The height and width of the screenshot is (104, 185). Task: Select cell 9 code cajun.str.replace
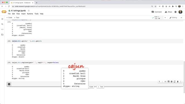tap(35, 63)
